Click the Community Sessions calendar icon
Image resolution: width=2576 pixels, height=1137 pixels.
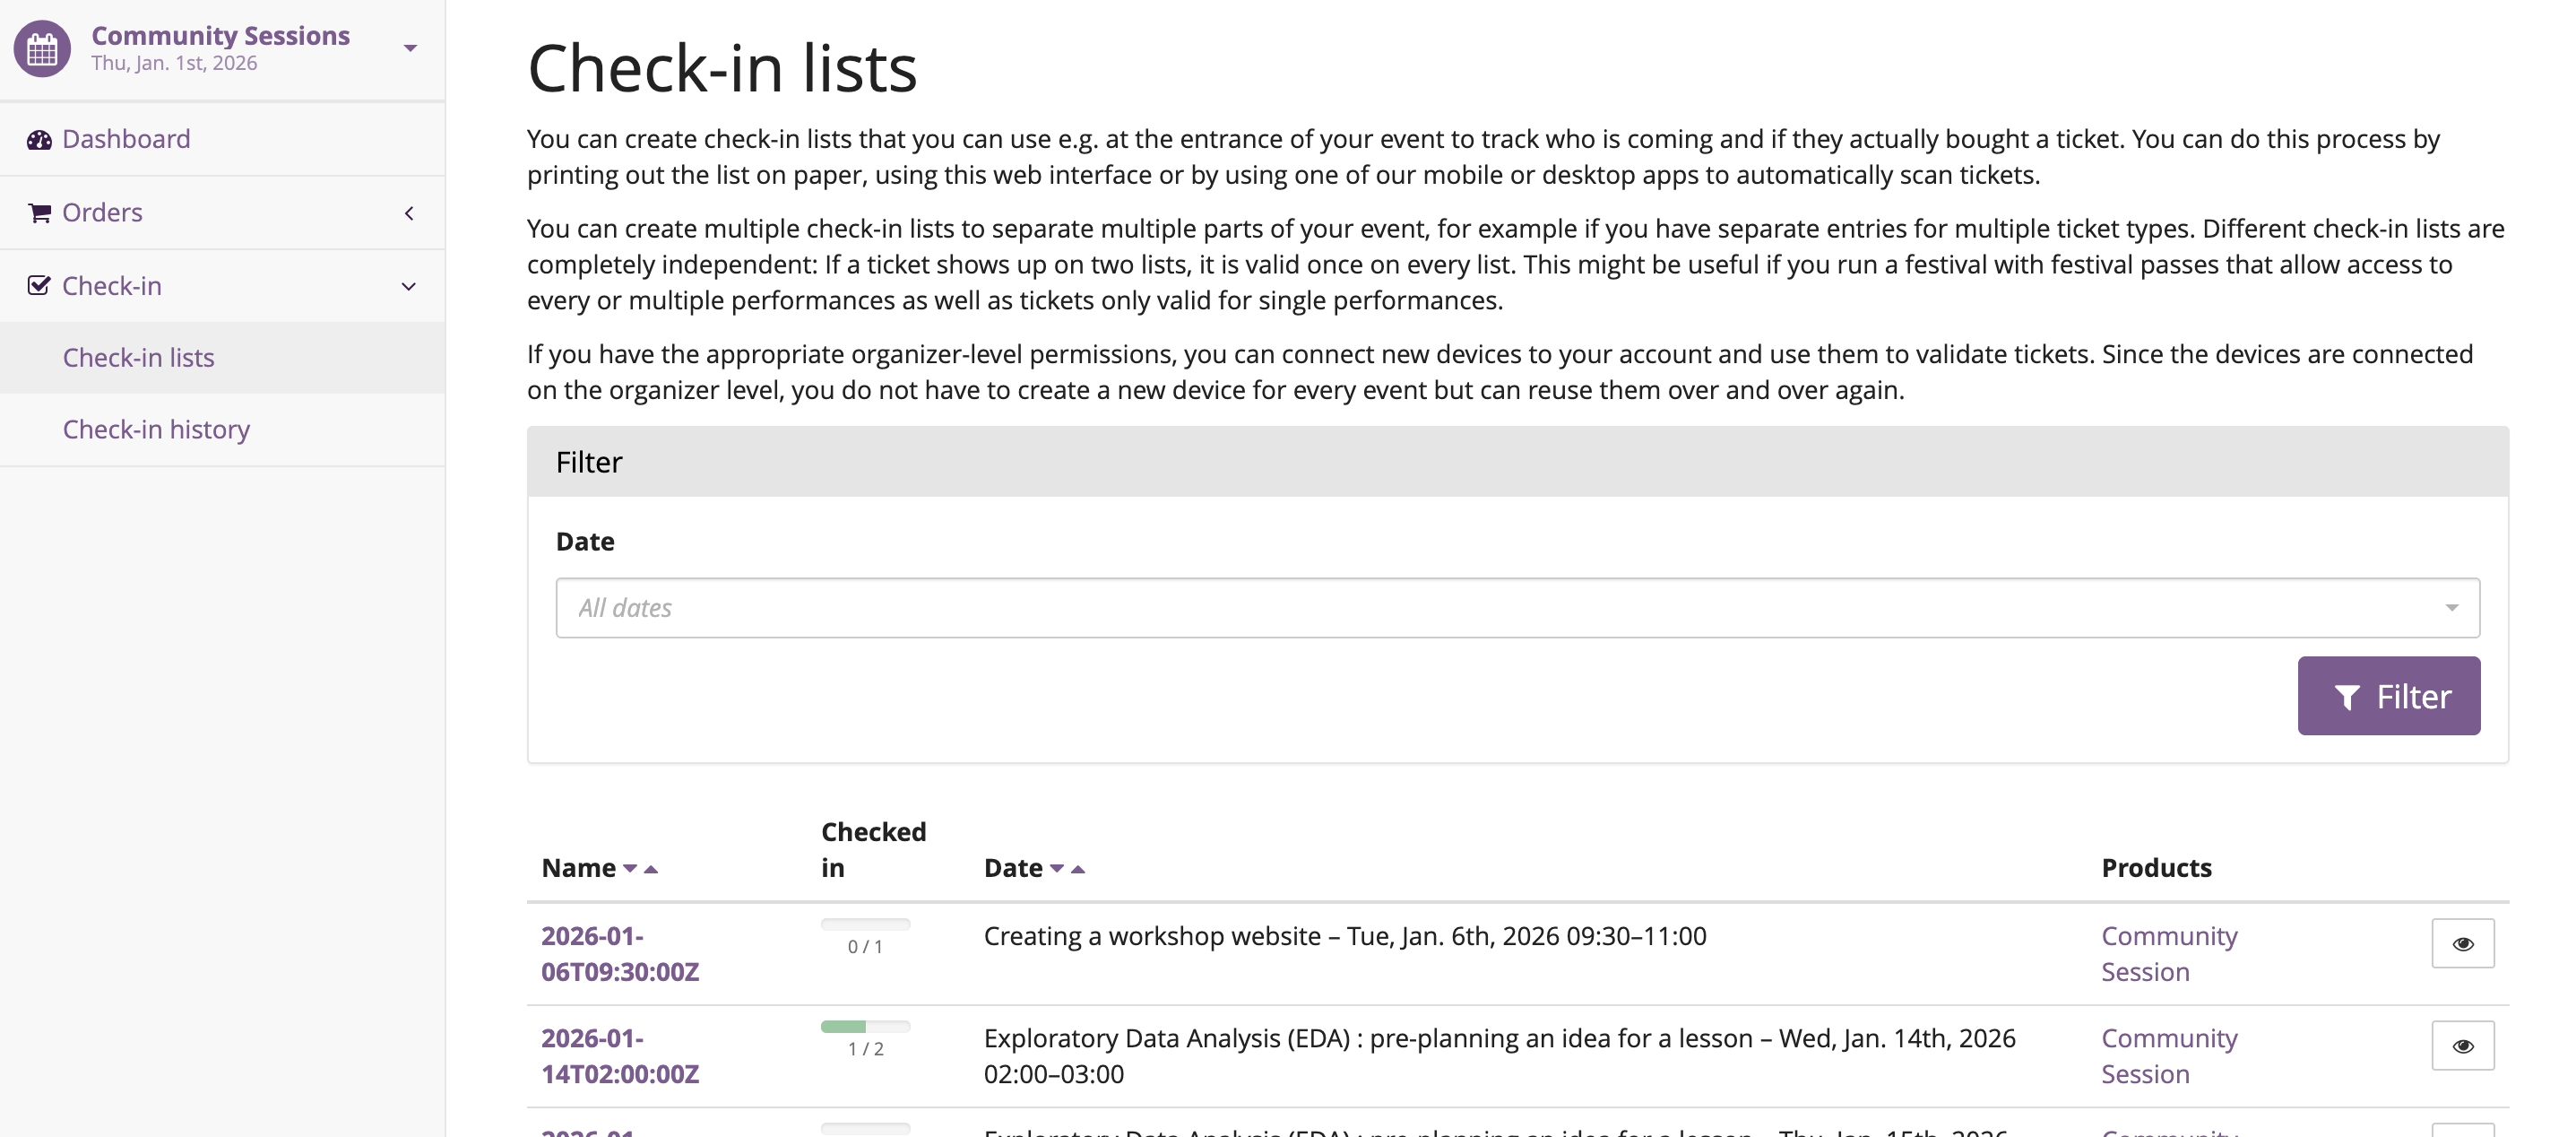(x=41, y=48)
